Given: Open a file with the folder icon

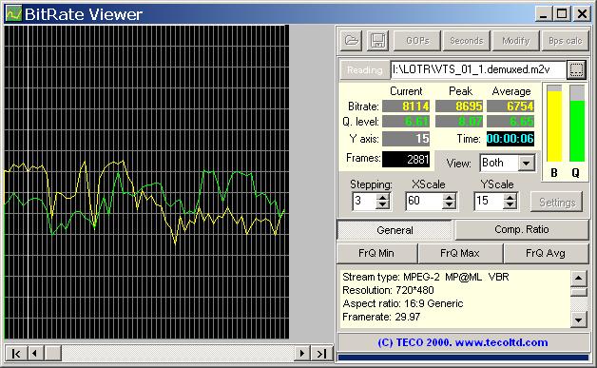Looking at the screenshot, I should [351, 40].
